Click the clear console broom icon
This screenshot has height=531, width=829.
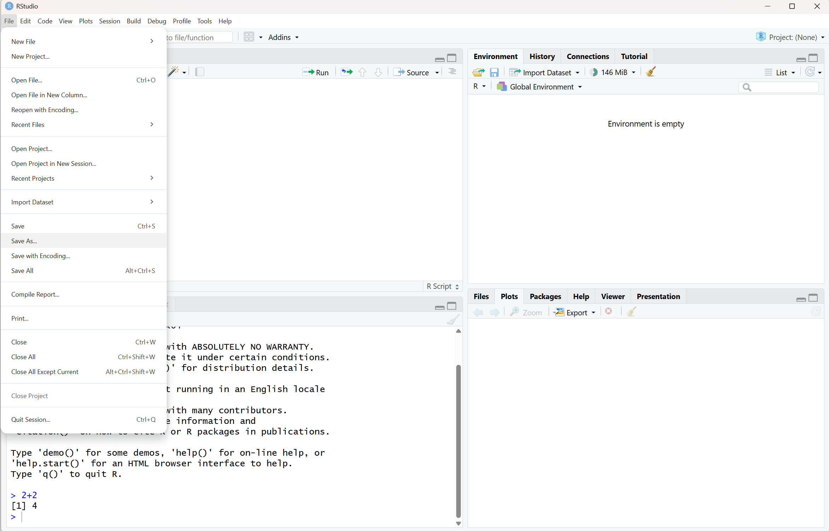453,320
